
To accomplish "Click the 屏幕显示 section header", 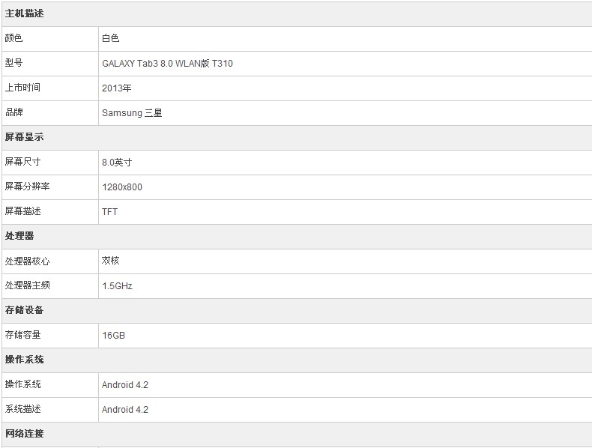I will point(24,137).
